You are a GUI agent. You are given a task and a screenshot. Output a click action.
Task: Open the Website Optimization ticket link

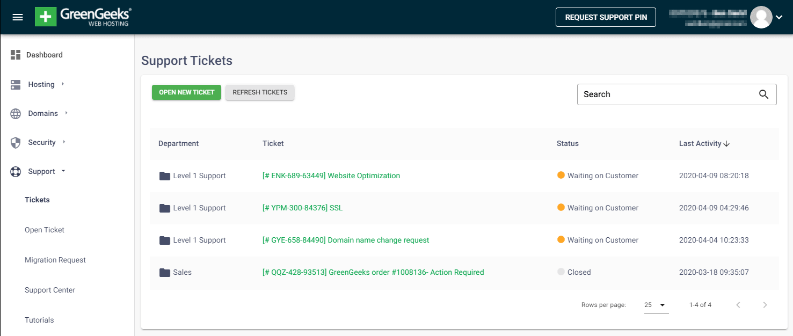point(331,176)
